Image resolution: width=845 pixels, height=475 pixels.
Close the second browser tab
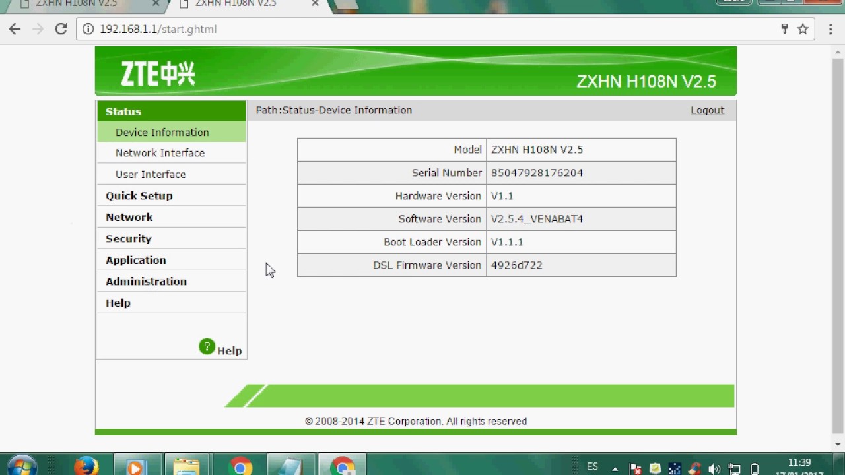315,3
